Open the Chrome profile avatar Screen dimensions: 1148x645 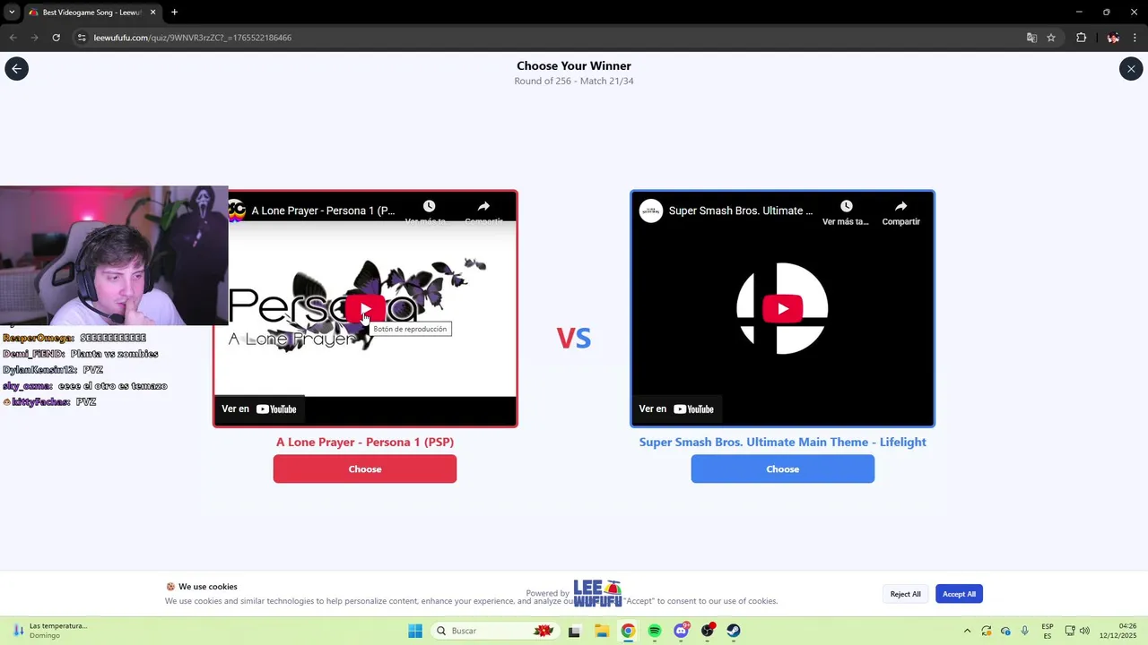click(1113, 38)
